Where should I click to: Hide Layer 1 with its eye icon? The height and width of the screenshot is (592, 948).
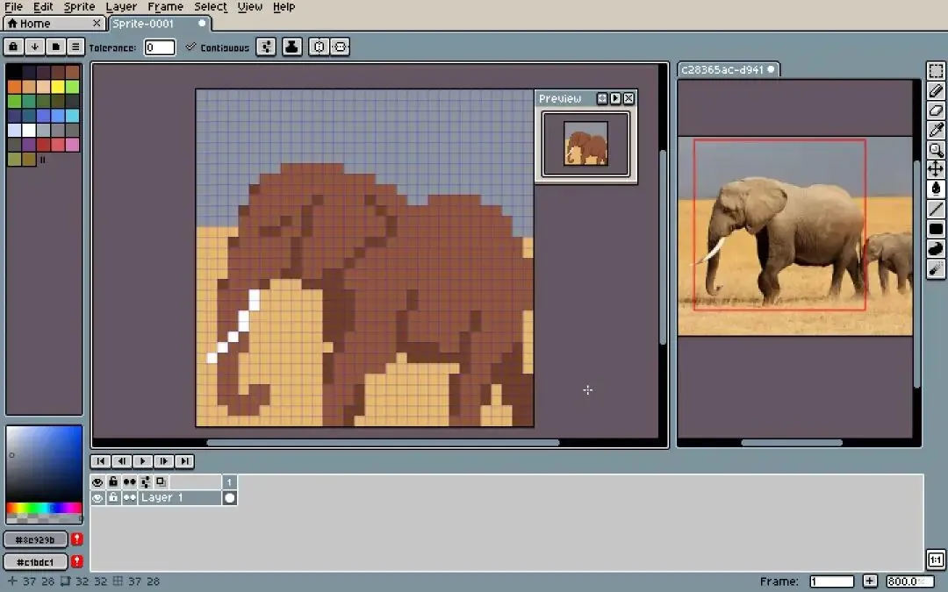pos(97,498)
